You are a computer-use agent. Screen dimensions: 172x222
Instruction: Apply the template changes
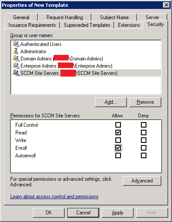pos(118,213)
